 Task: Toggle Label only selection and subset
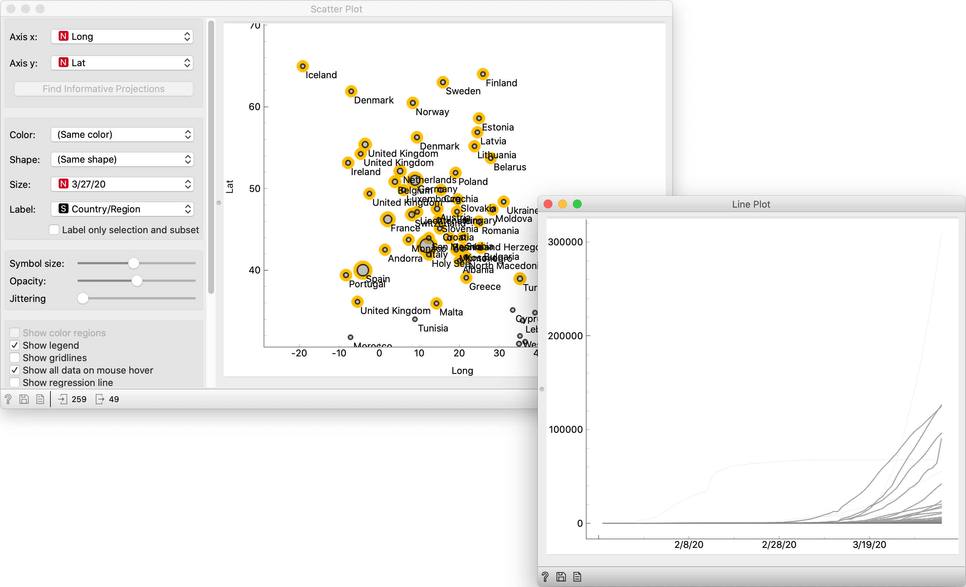54,230
